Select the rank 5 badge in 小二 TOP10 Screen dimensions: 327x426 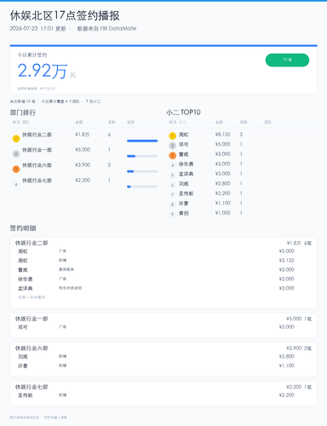172,176
